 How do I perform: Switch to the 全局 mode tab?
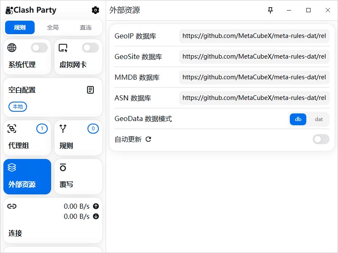click(53, 27)
